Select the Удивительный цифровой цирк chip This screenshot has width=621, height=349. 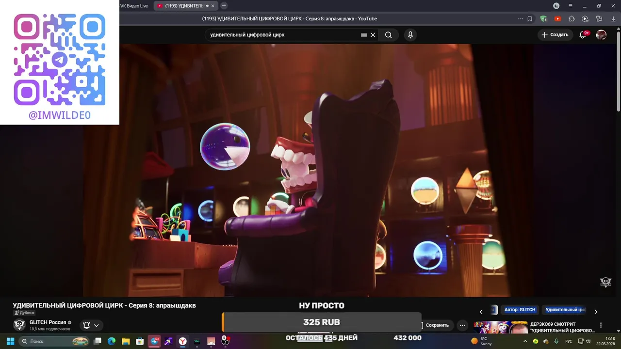pos(565,310)
